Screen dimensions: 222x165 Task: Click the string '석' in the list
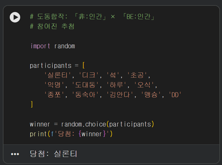point(113,75)
